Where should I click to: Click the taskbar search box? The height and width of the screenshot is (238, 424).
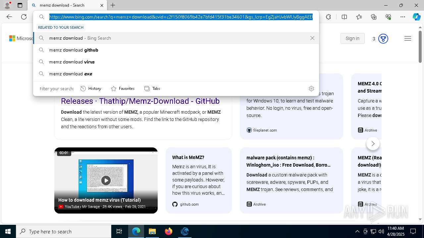64,231
